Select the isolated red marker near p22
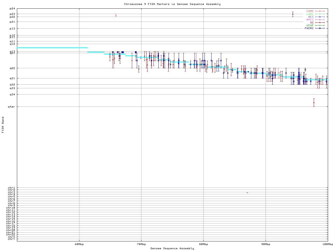This screenshot has width=333, height=250. click(116, 16)
